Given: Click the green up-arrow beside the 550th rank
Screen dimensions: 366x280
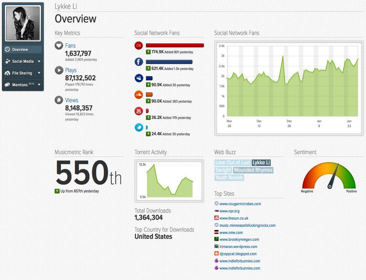Looking at the screenshot, I should tap(57, 191).
